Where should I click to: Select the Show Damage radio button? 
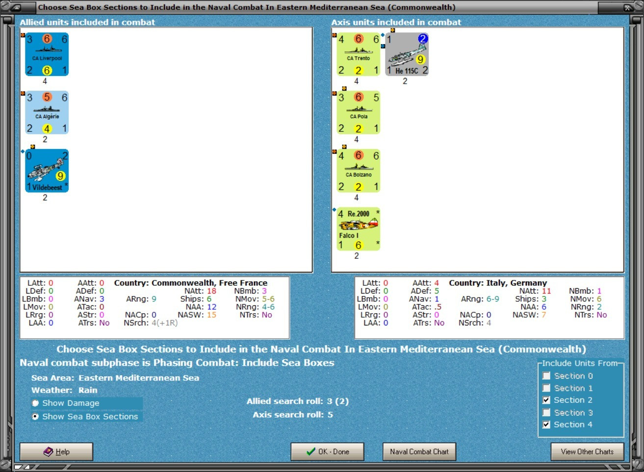pyautogui.click(x=35, y=403)
